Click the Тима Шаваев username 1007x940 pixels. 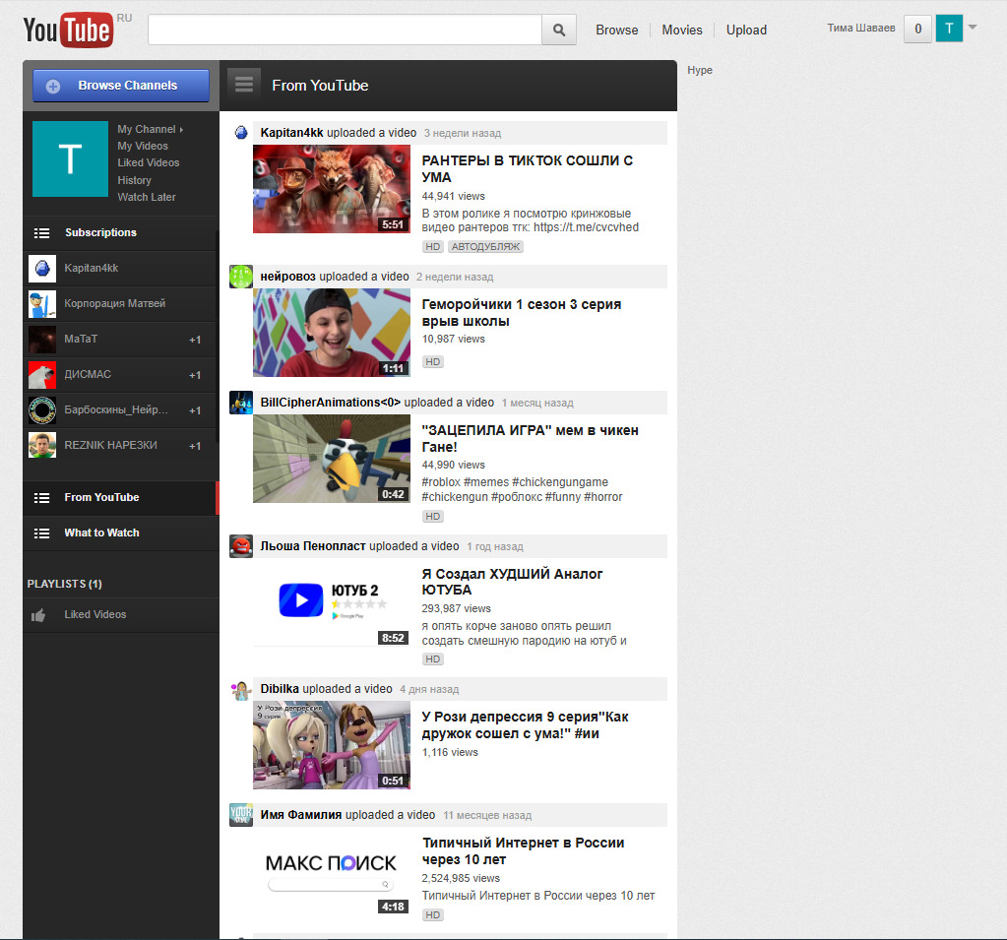(860, 28)
